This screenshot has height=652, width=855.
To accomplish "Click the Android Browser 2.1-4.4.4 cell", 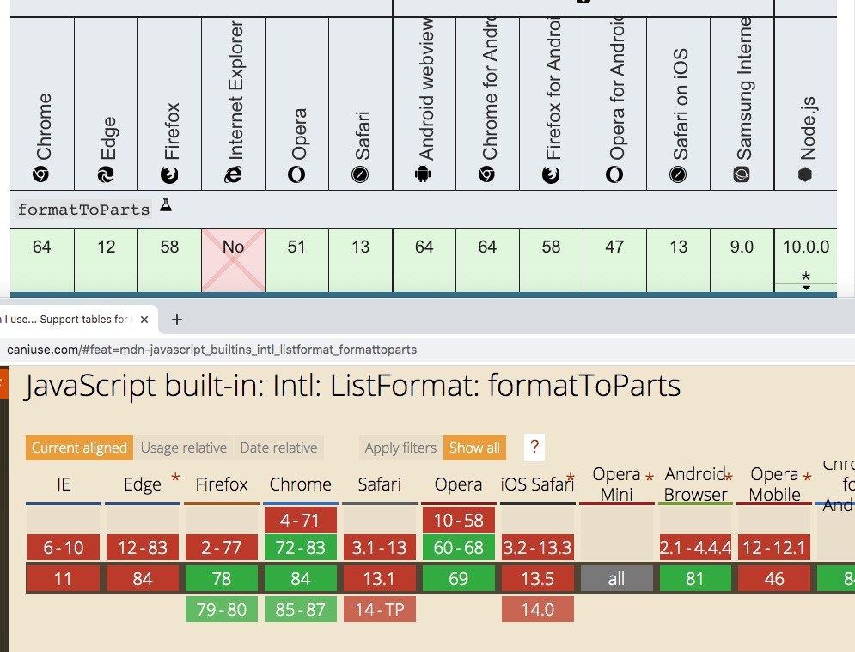I will [696, 547].
